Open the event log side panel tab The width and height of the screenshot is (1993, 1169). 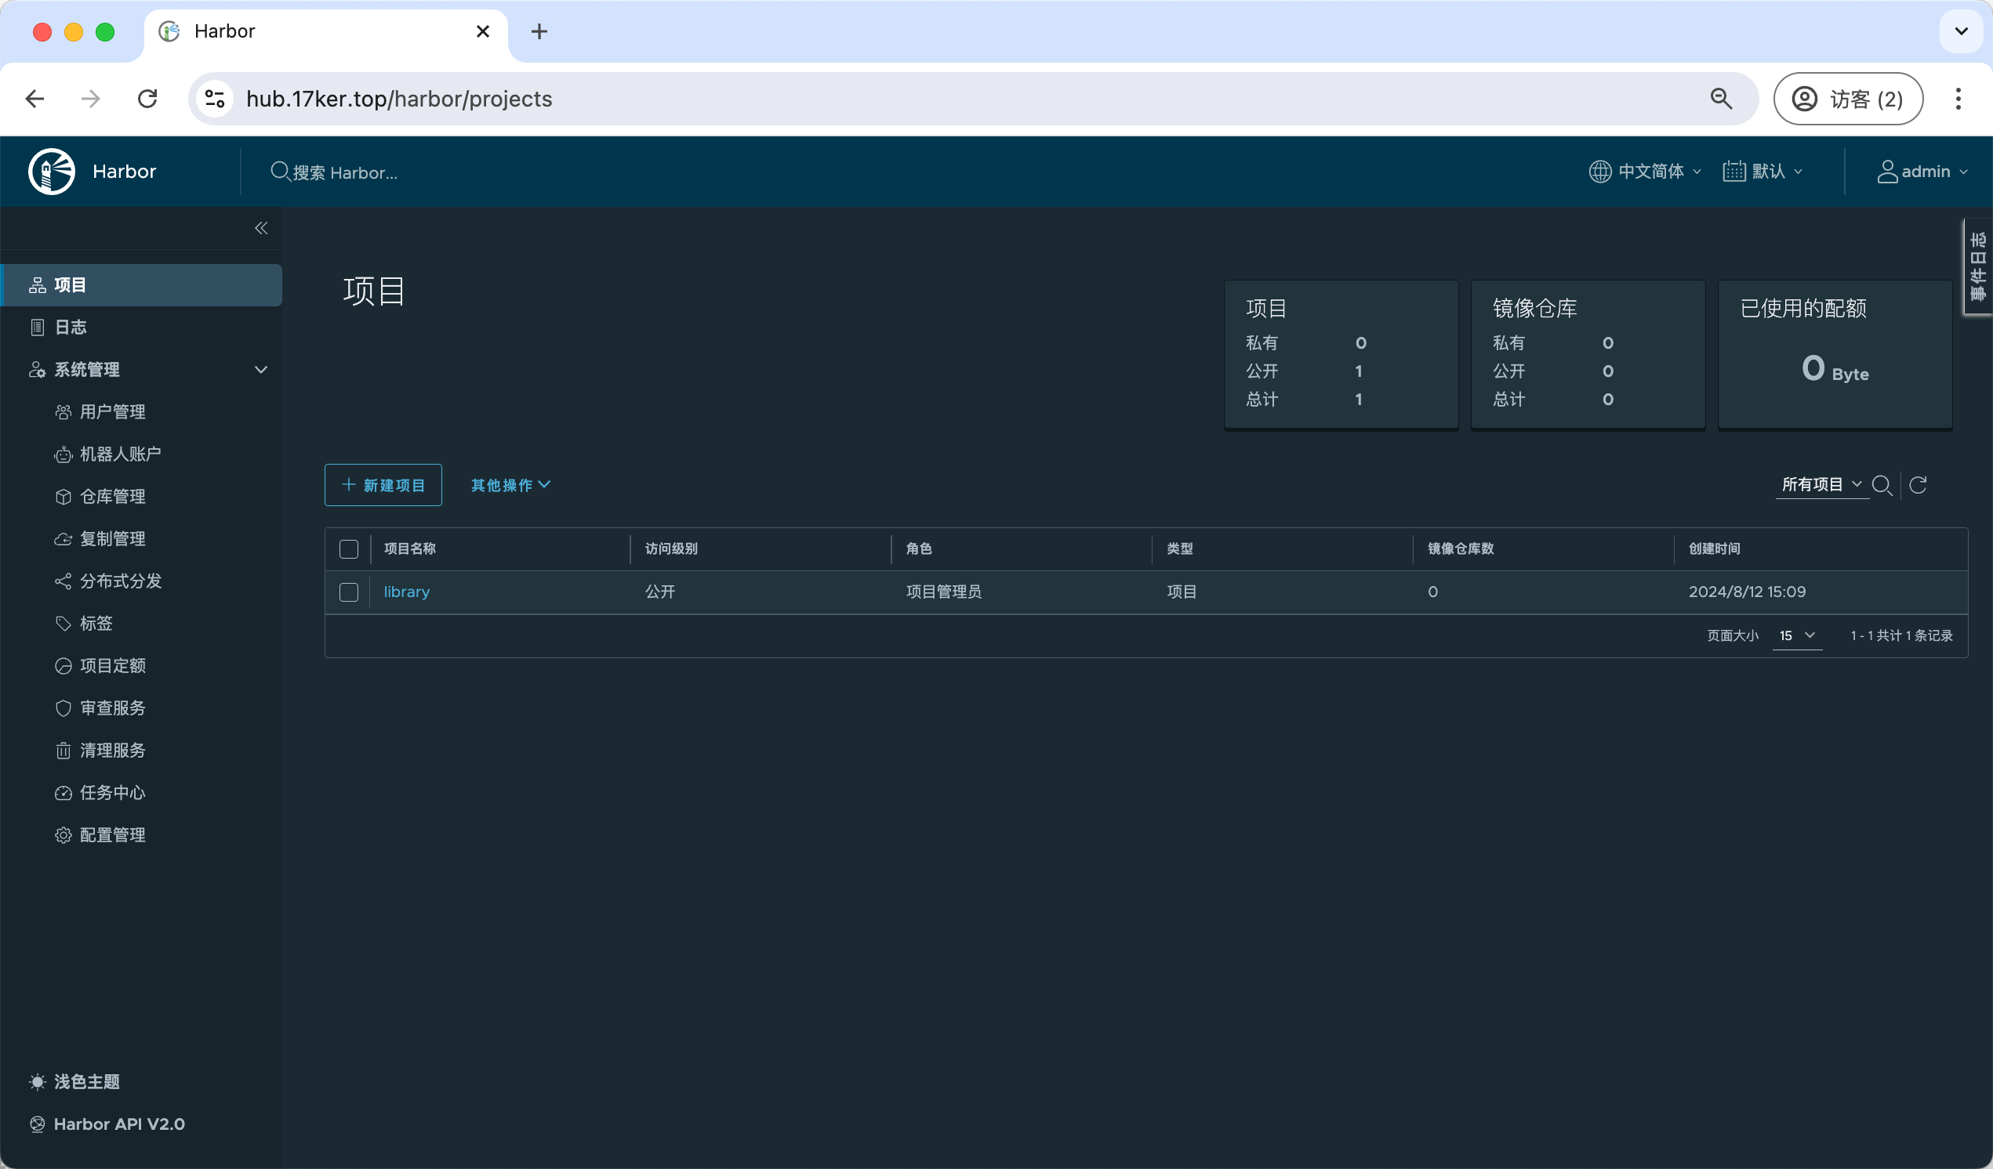(1977, 267)
